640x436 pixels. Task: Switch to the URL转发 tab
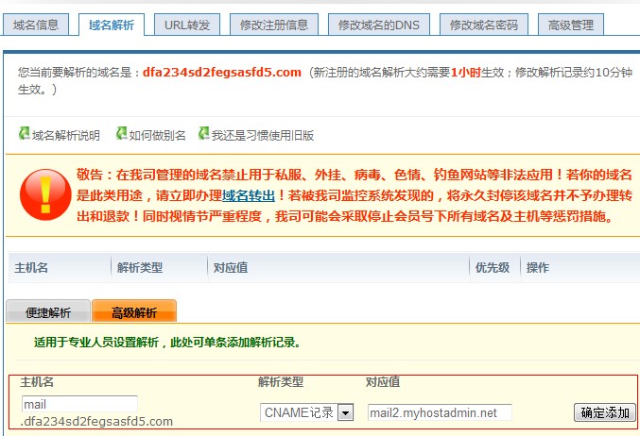click(187, 25)
